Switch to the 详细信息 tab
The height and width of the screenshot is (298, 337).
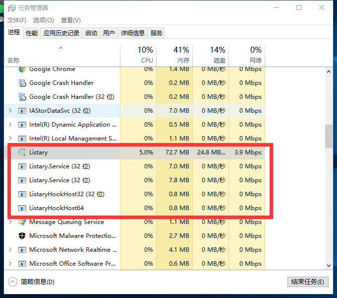click(133, 33)
